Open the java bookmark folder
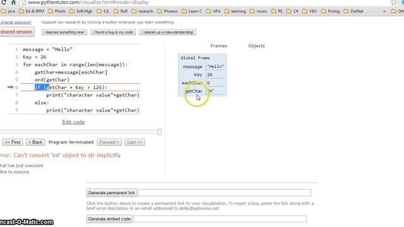 [x=8, y=11]
